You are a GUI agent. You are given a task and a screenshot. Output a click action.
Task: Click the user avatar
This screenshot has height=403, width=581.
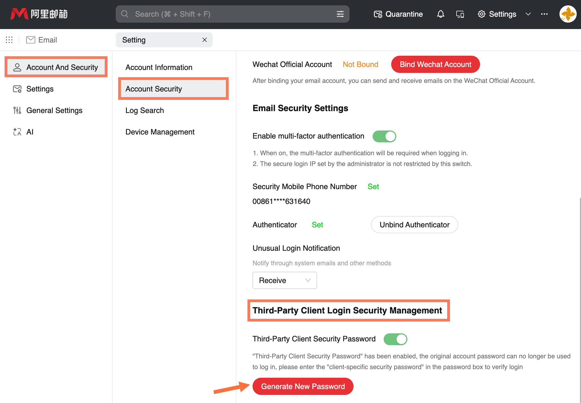tap(568, 14)
